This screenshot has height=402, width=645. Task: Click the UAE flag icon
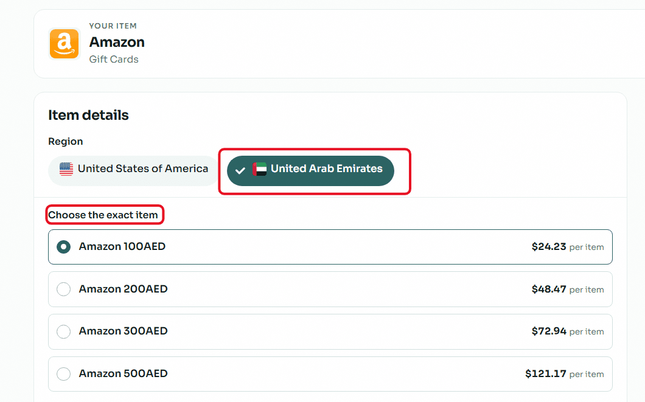click(260, 169)
